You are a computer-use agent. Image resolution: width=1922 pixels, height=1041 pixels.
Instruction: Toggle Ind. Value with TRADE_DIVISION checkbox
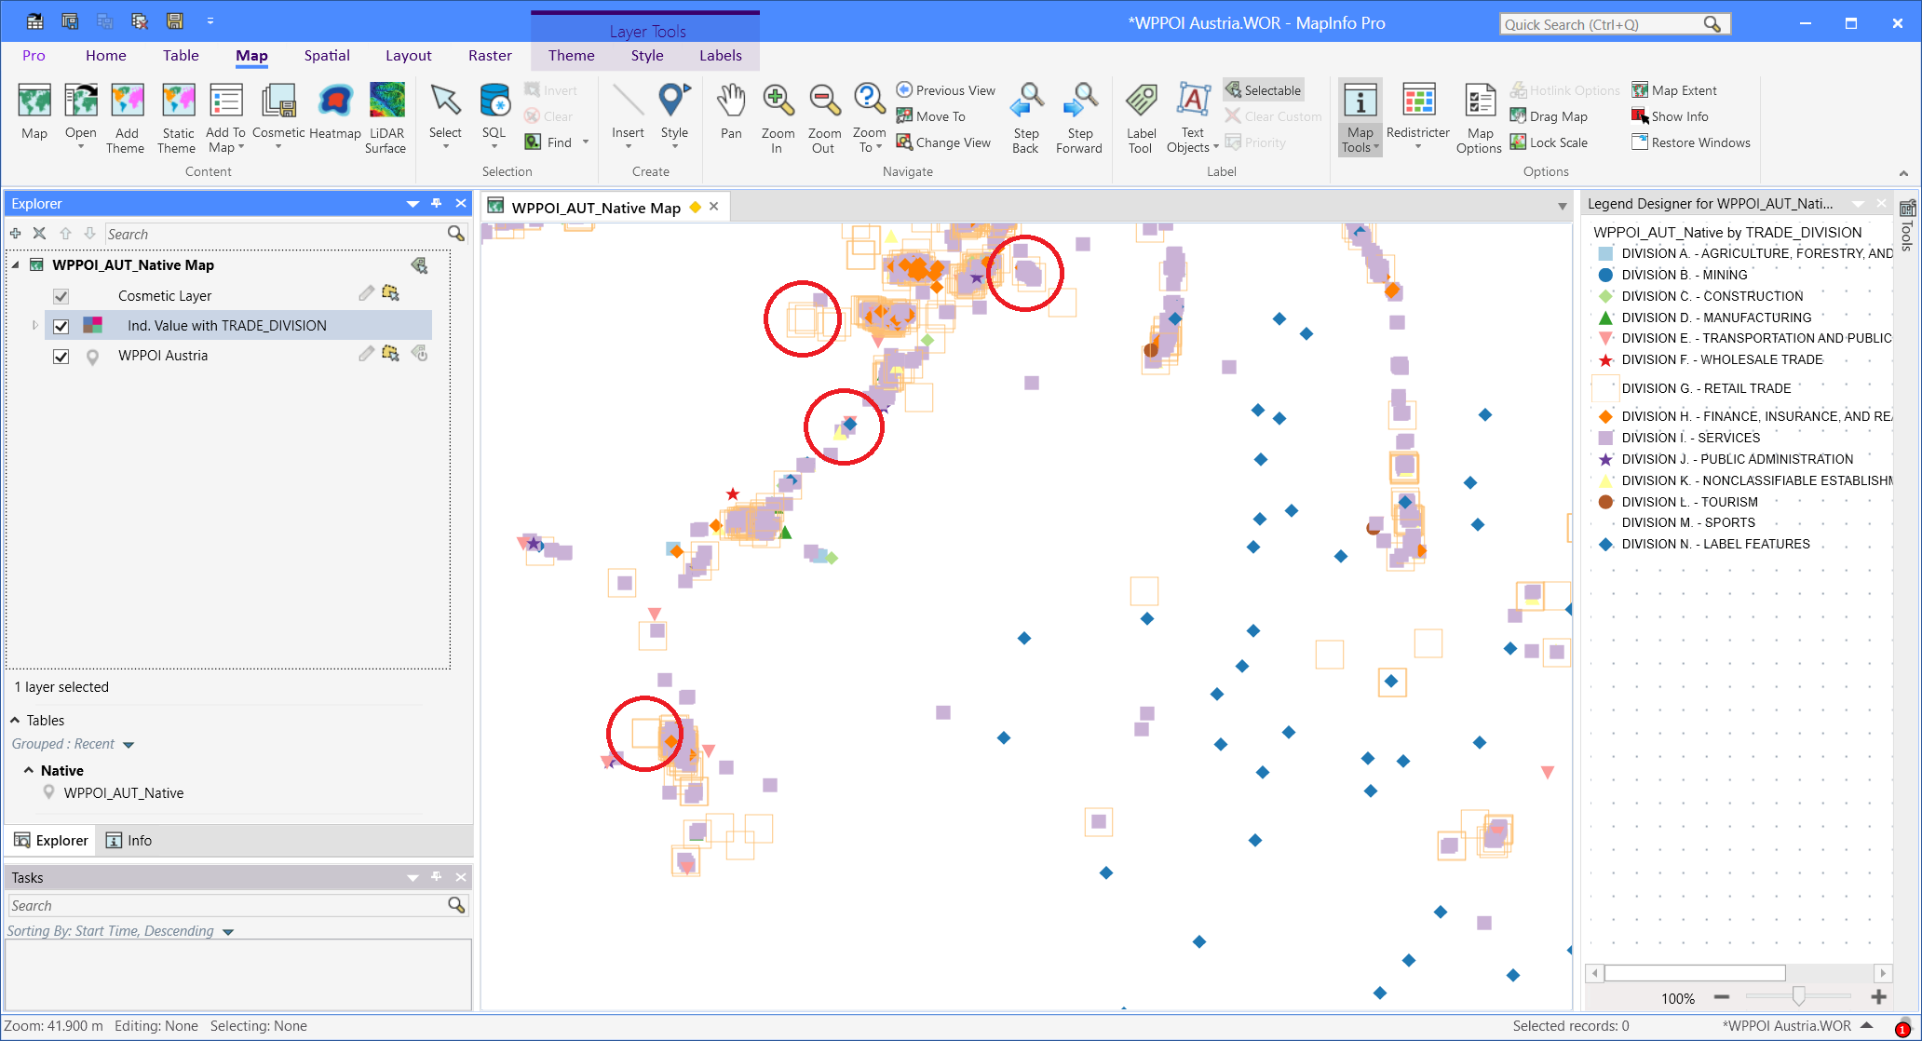coord(61,326)
